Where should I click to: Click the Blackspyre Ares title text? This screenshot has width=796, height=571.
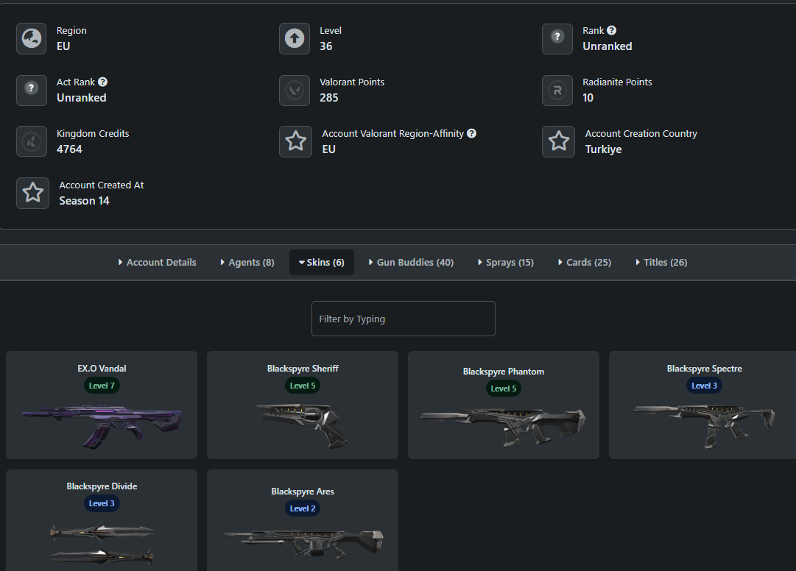303,492
